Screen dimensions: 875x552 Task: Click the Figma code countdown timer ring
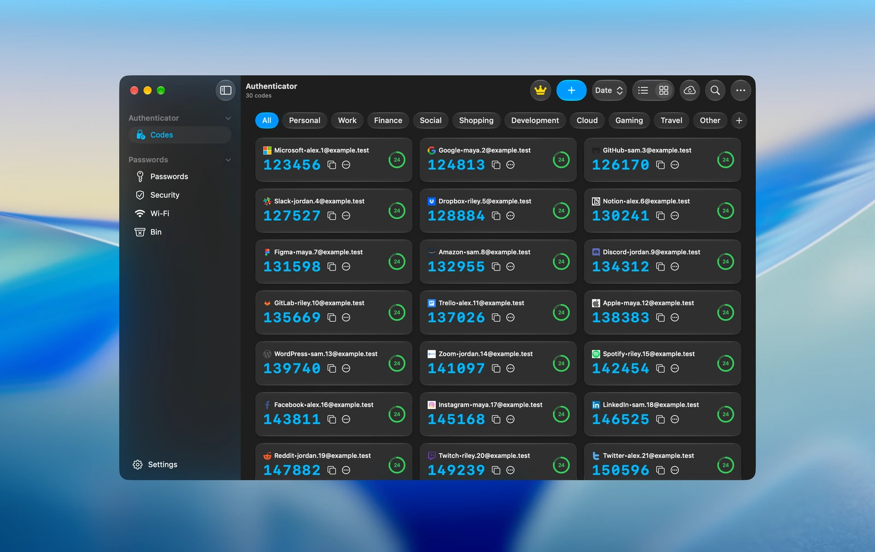click(x=397, y=261)
